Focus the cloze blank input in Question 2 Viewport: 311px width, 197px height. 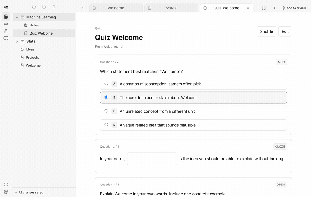[152, 159]
